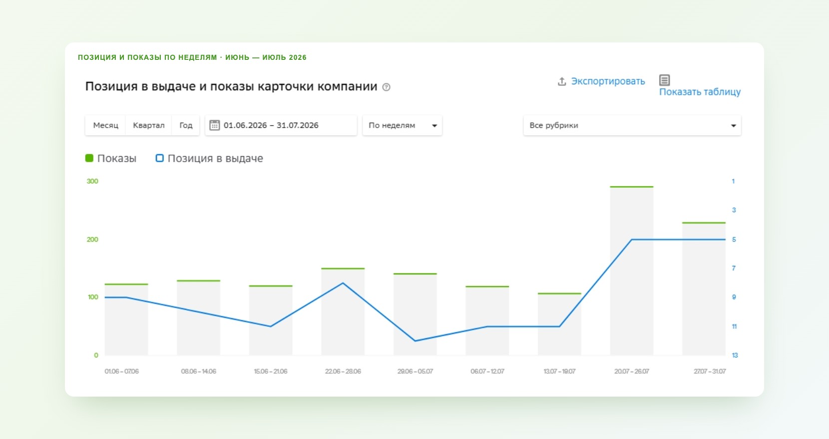
Task: Expand the По неделям grouping dropdown
Action: (402, 125)
